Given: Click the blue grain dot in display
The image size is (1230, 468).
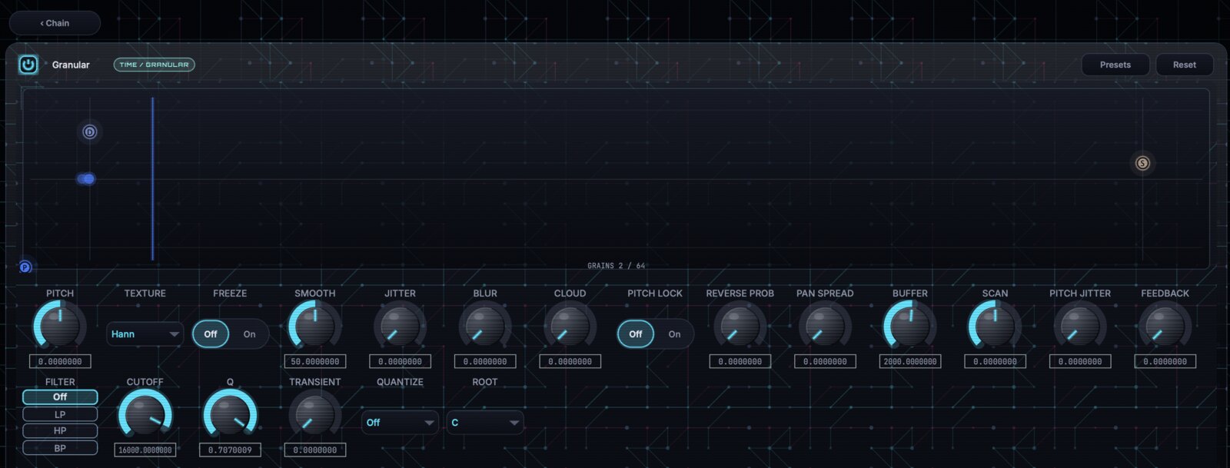Looking at the screenshot, I should click(87, 179).
